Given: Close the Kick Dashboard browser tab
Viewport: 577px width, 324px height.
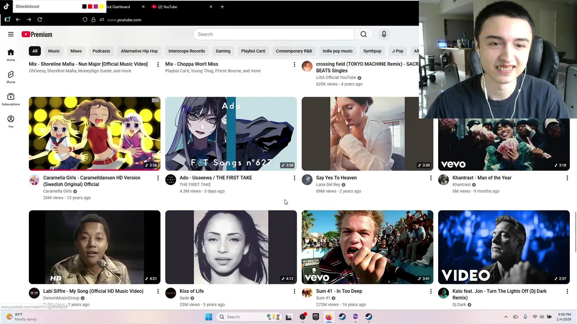Looking at the screenshot, I should 143,7.
